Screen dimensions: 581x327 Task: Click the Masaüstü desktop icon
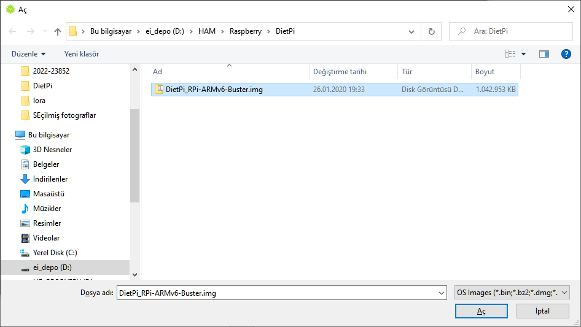point(25,194)
